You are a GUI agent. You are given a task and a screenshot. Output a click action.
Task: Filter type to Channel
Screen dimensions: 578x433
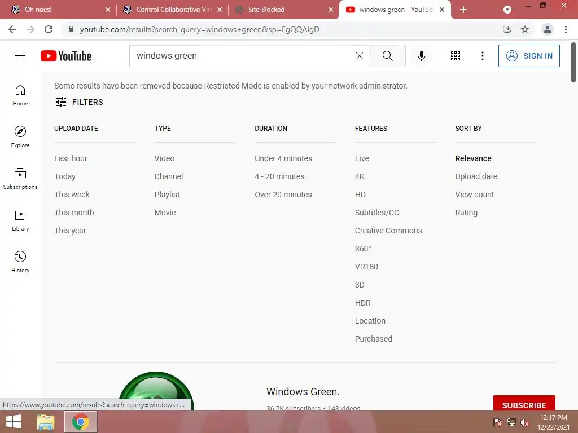(169, 176)
